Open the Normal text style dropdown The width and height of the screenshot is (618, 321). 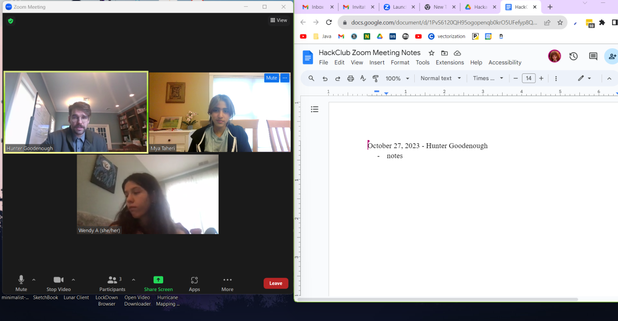pyautogui.click(x=441, y=78)
